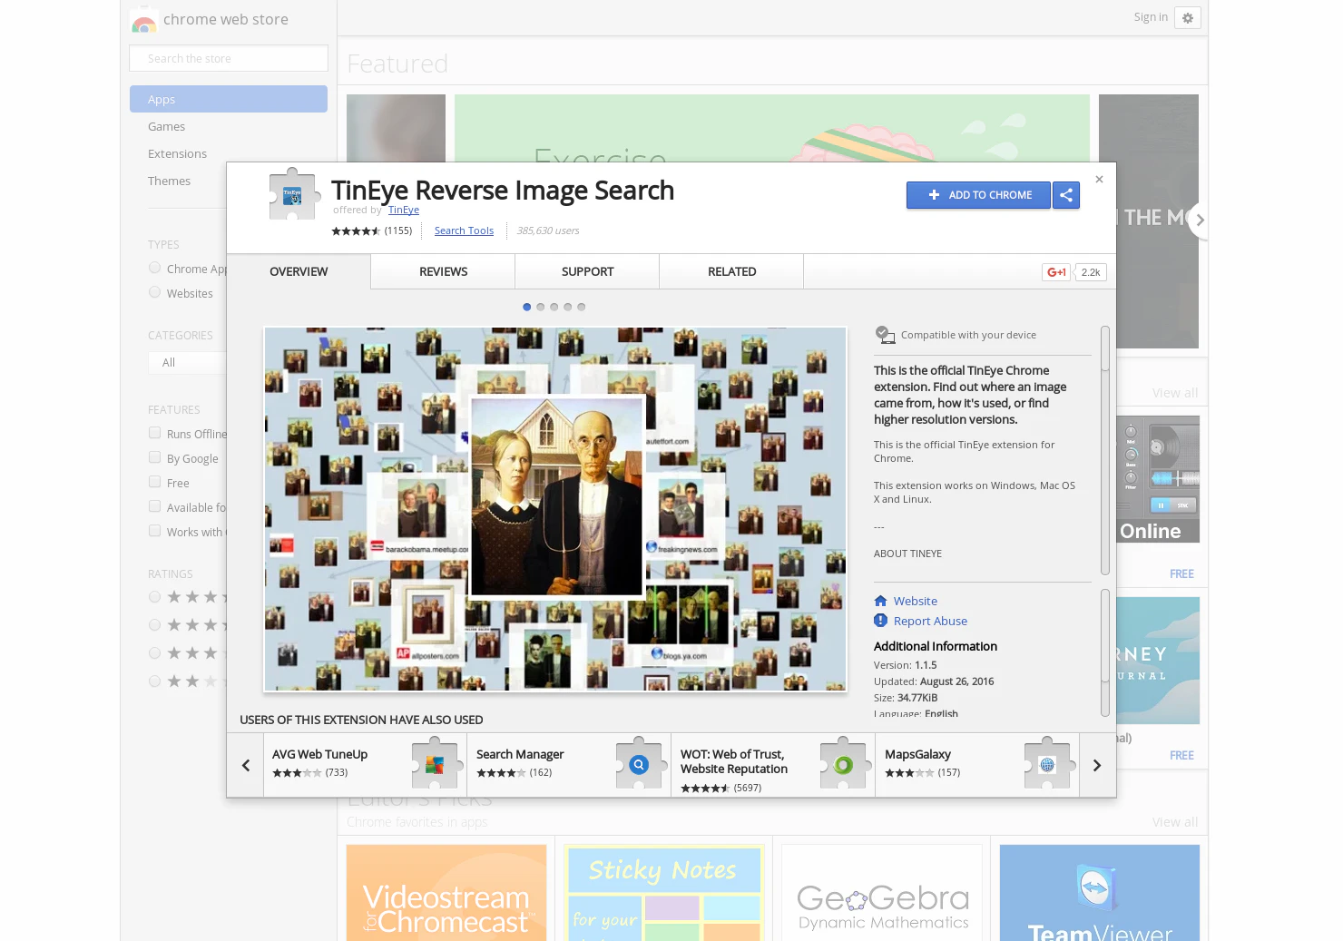Open the Search Tools category link
1343x941 pixels.
click(464, 230)
